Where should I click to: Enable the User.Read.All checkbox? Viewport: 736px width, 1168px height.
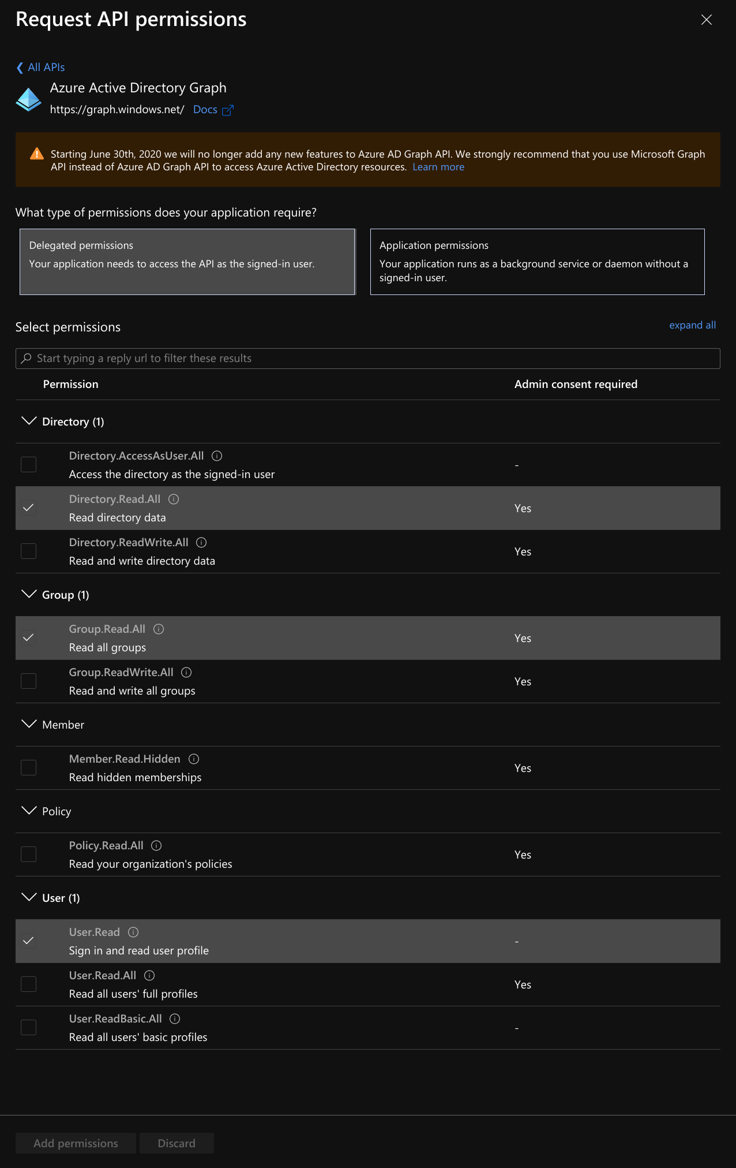(28, 984)
